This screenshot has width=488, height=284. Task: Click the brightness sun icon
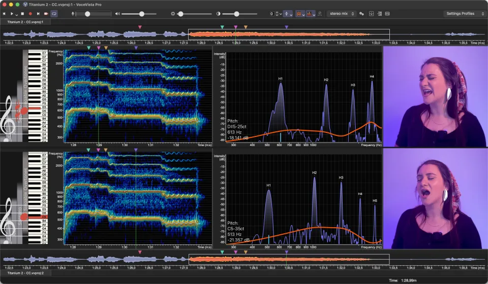pyautogui.click(x=173, y=14)
